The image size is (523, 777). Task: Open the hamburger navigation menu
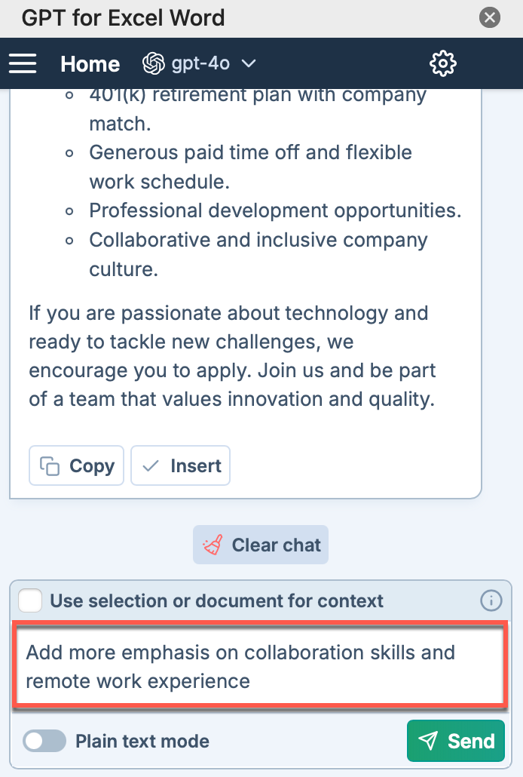click(x=23, y=63)
